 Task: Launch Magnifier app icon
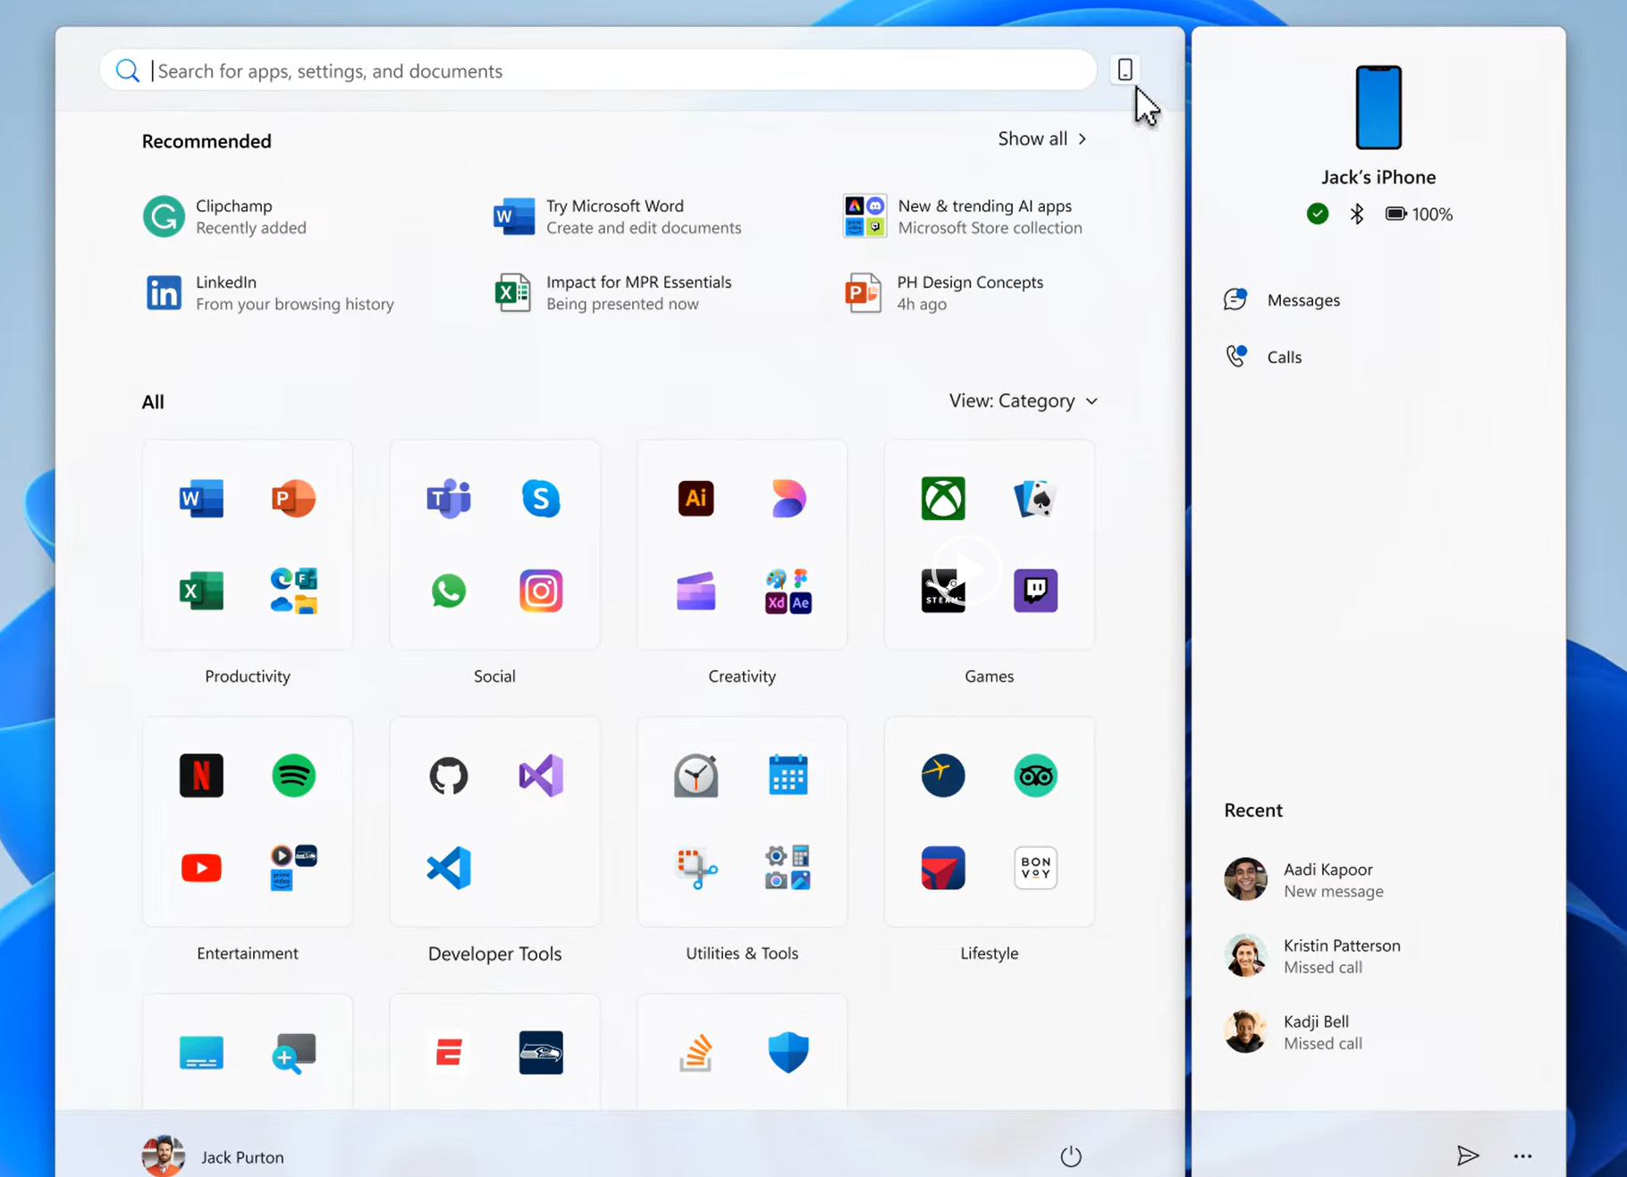pyautogui.click(x=293, y=1052)
